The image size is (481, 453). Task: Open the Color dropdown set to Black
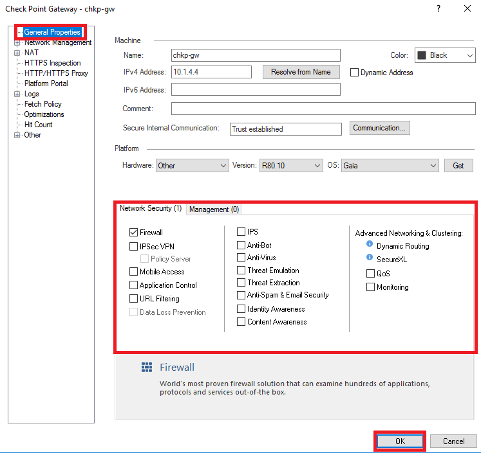coord(445,55)
